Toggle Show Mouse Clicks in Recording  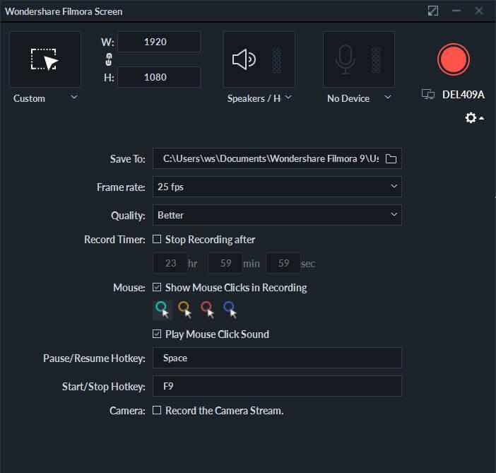pyautogui.click(x=157, y=287)
